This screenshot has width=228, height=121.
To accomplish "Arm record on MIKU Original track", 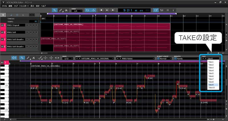I will (x=36, y=25).
